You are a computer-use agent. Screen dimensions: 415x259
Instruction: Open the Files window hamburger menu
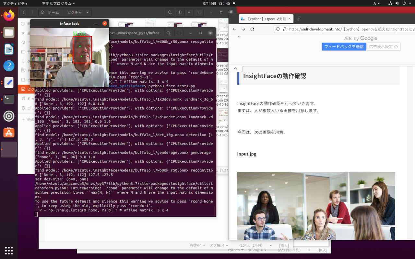coord(199,13)
